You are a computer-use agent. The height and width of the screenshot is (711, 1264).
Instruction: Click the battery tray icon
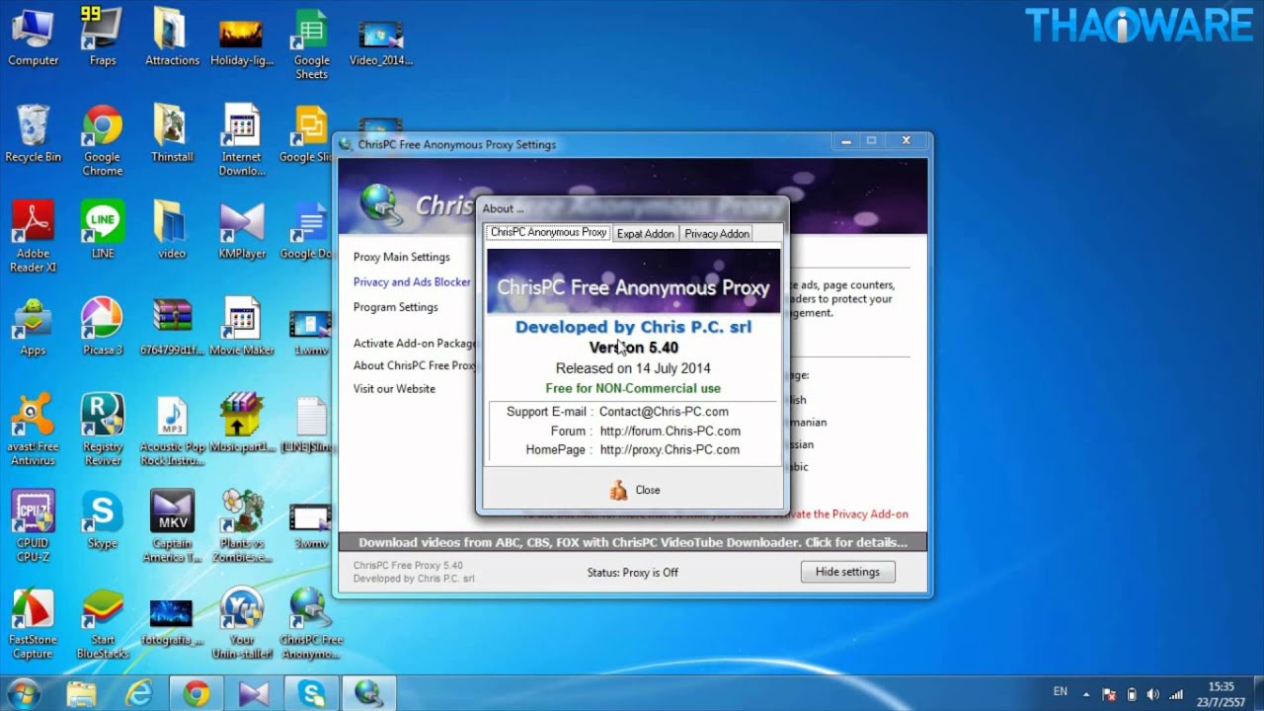(x=1132, y=694)
